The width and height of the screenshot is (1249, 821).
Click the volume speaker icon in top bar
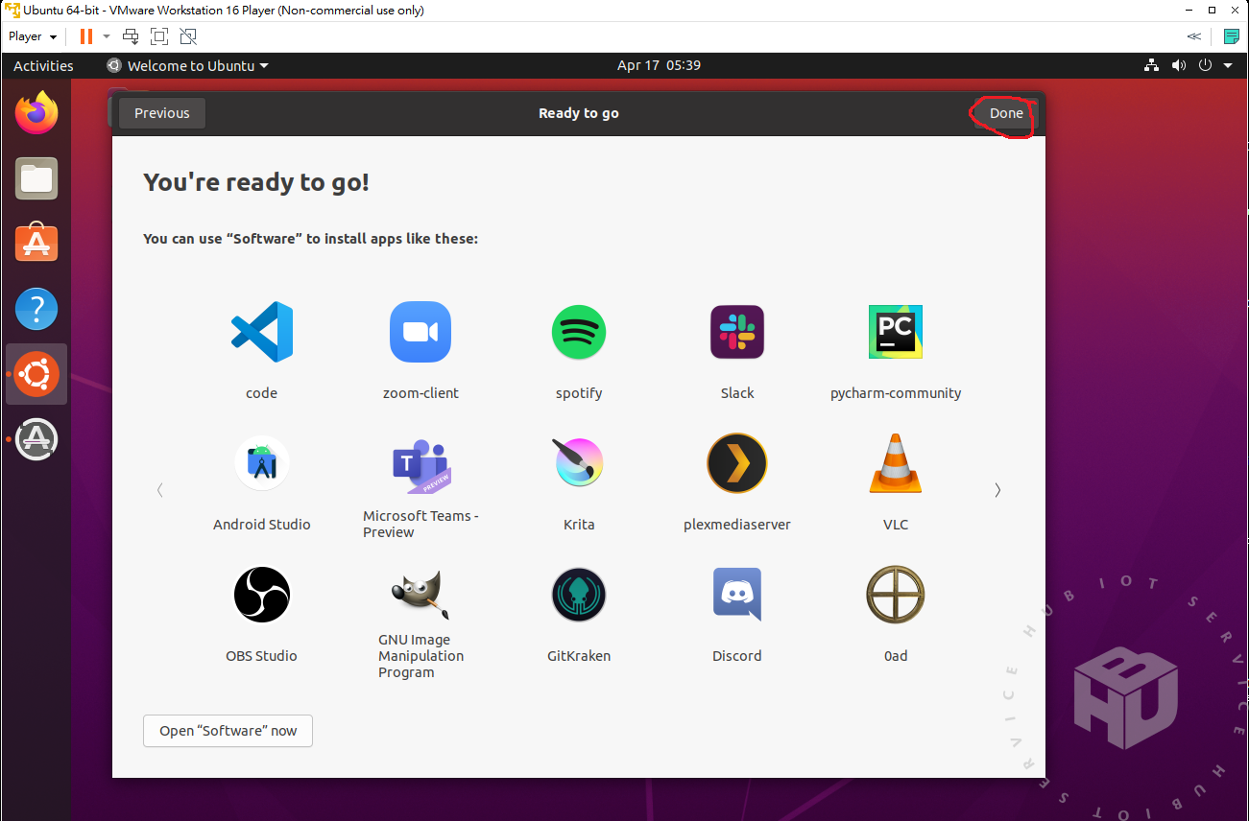coord(1179,65)
